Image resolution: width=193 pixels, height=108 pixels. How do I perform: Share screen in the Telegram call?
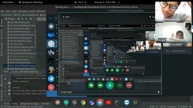91,85
